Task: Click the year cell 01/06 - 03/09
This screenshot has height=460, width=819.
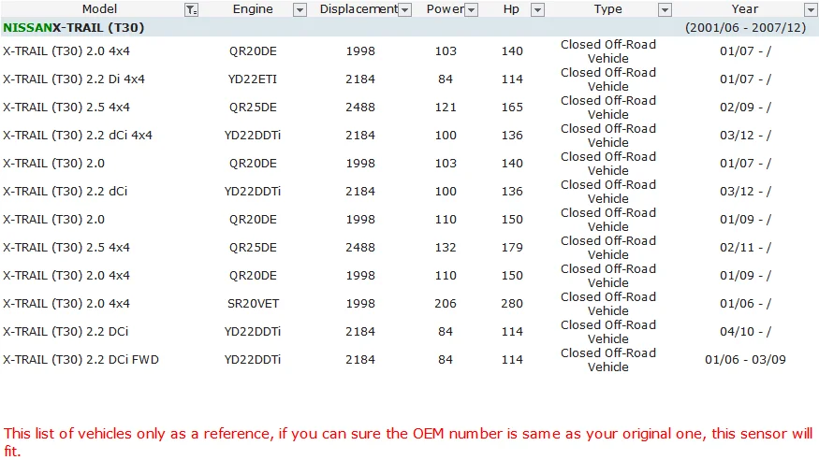Action: click(745, 360)
